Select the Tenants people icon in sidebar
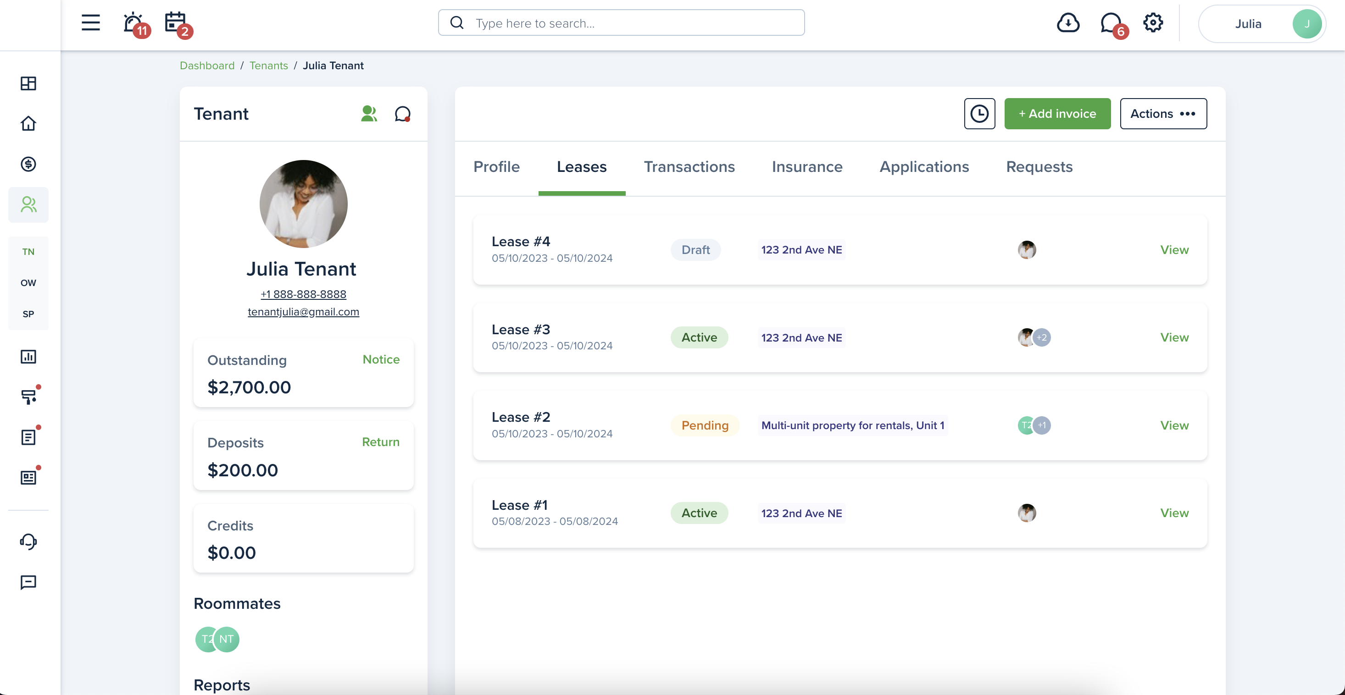 [28, 204]
